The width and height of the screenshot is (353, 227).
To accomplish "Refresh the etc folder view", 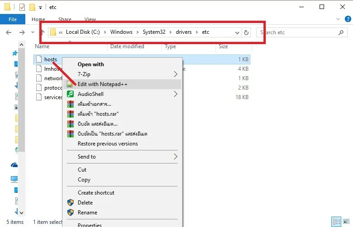I will pyautogui.click(x=246, y=32).
